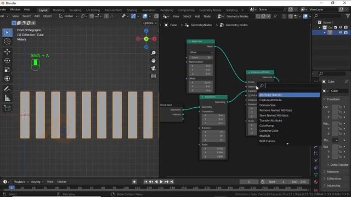This screenshot has width=351, height=197.
Task: Open the viewport Options dropdown
Action: click(150, 23)
